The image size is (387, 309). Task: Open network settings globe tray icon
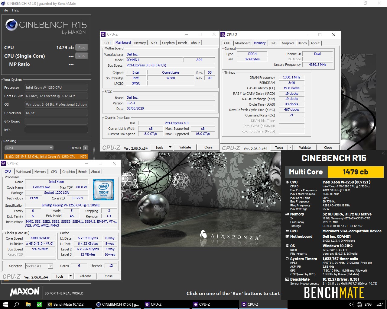(x=359, y=304)
